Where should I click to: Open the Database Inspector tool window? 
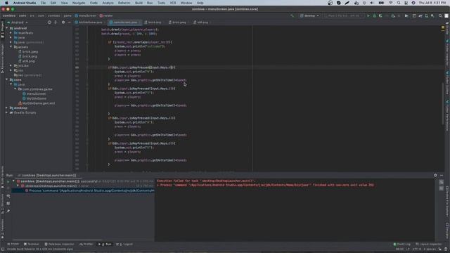tap(59, 244)
